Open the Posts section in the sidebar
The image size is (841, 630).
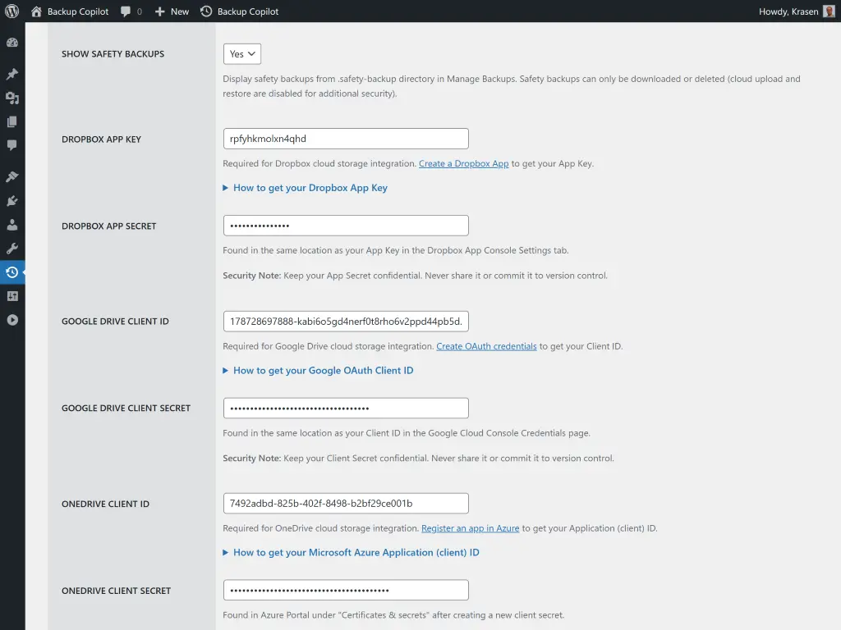point(13,74)
